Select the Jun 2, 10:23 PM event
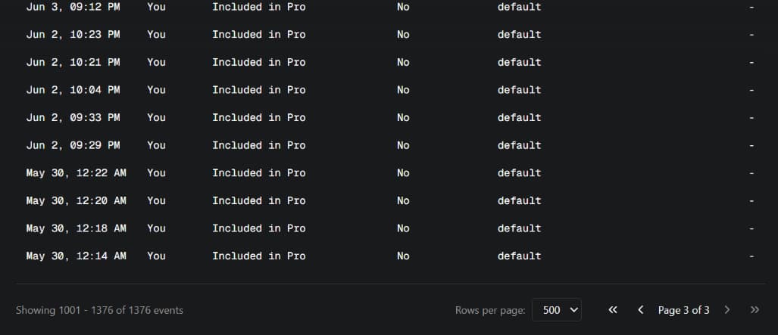Image resolution: width=778 pixels, height=335 pixels. 390,35
